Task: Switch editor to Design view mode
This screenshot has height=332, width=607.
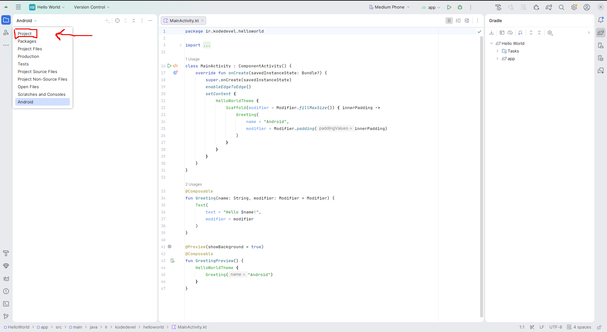Action: 467,21
